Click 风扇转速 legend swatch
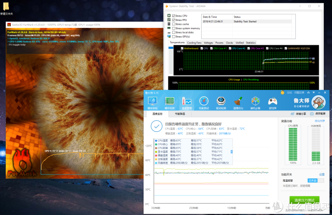Image resolution: width=332 pixels, height=215 pixels. pos(156,163)
